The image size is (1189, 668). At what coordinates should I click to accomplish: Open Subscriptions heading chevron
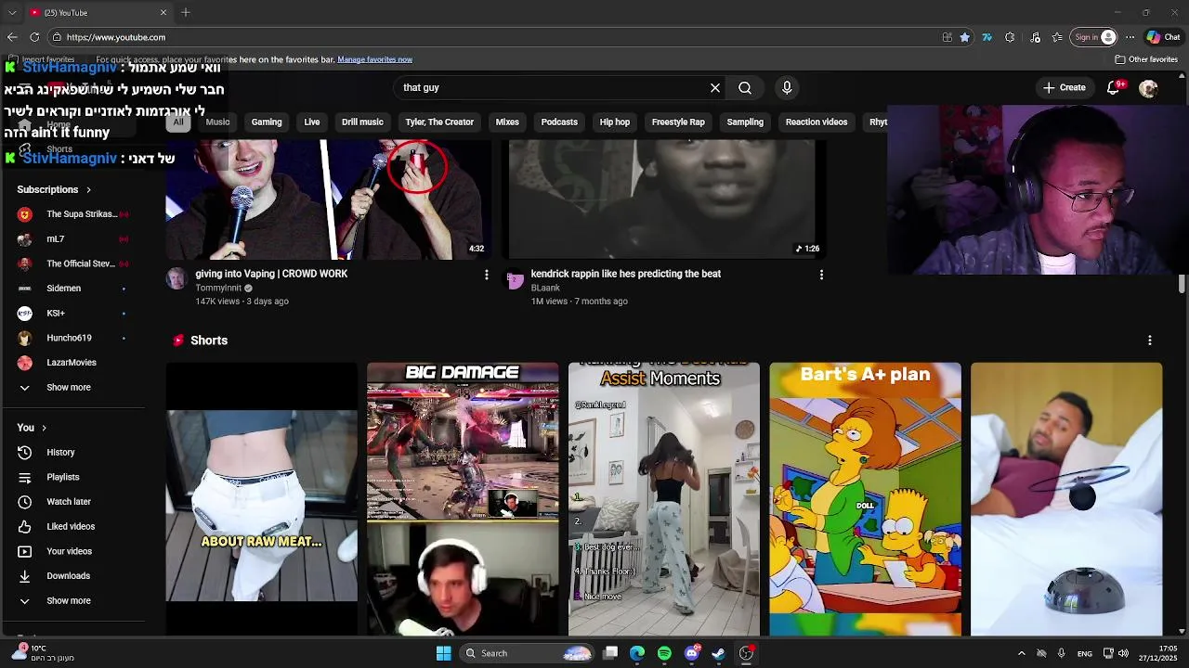[x=88, y=190]
